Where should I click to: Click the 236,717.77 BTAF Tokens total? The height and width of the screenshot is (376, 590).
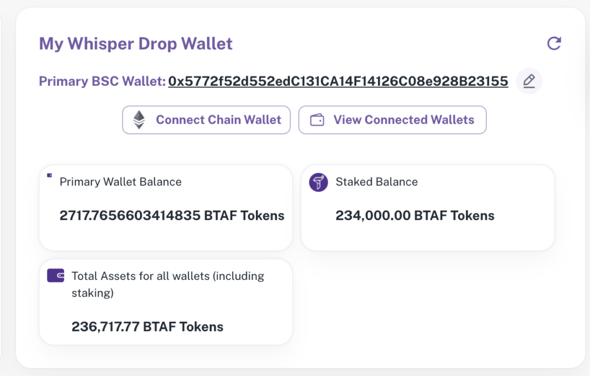click(x=147, y=326)
